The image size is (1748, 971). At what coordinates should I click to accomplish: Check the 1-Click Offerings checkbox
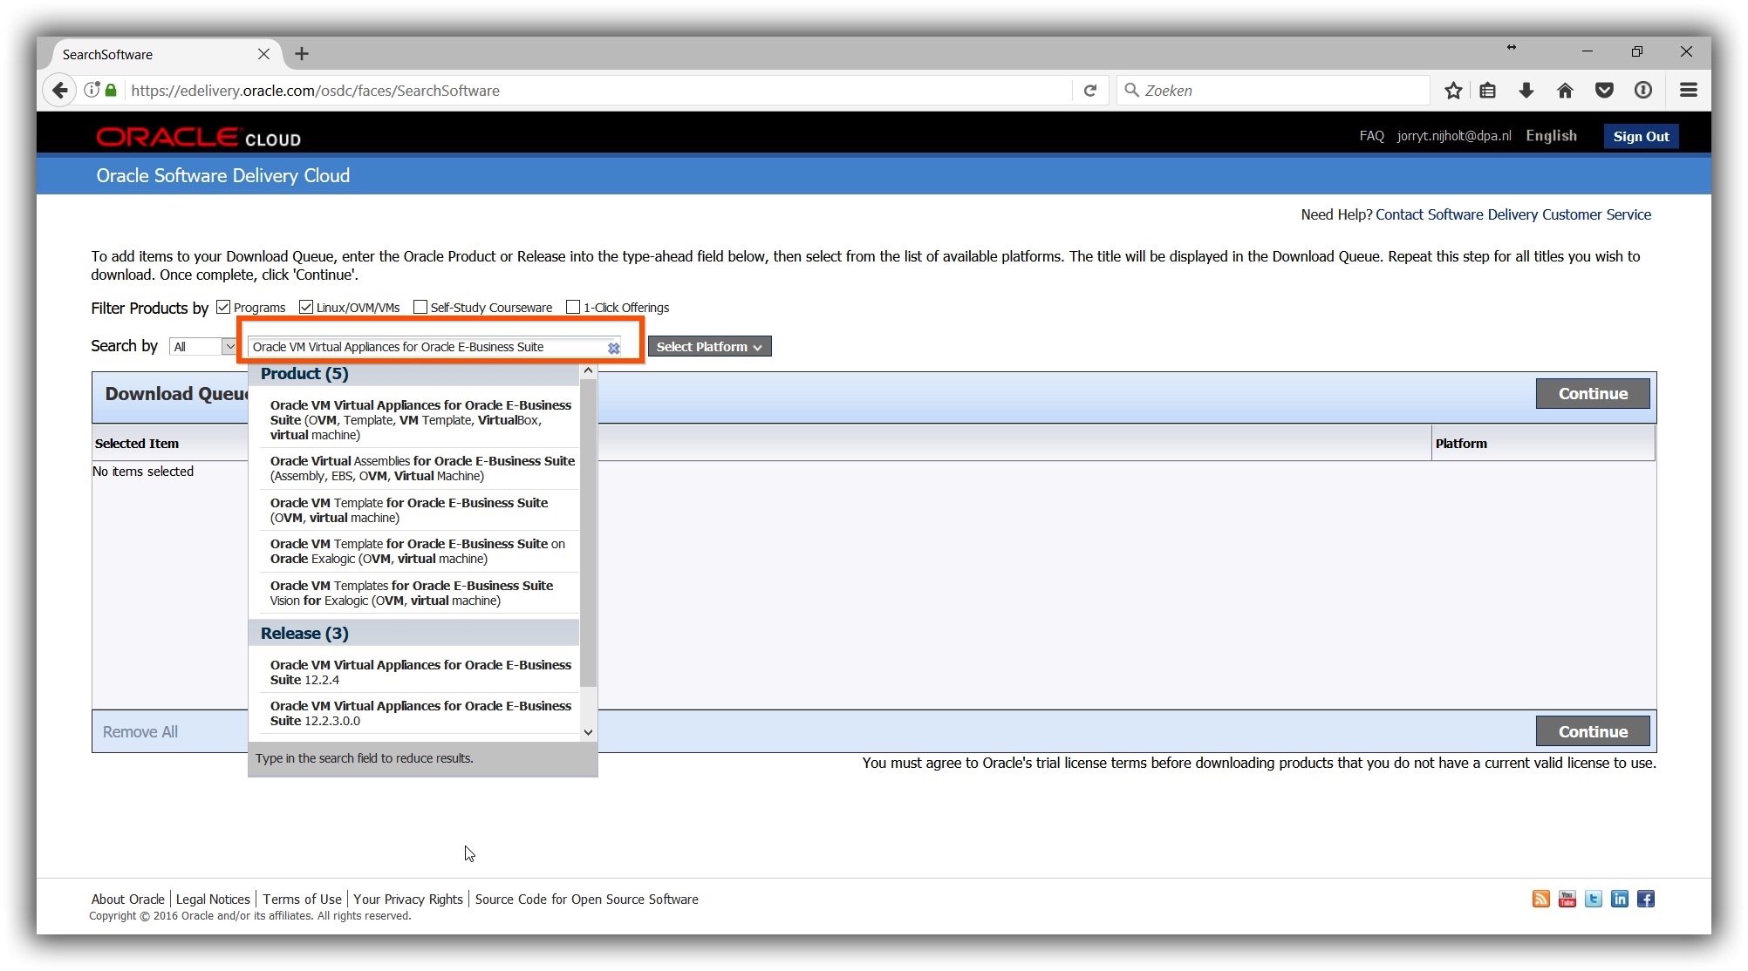click(x=573, y=307)
